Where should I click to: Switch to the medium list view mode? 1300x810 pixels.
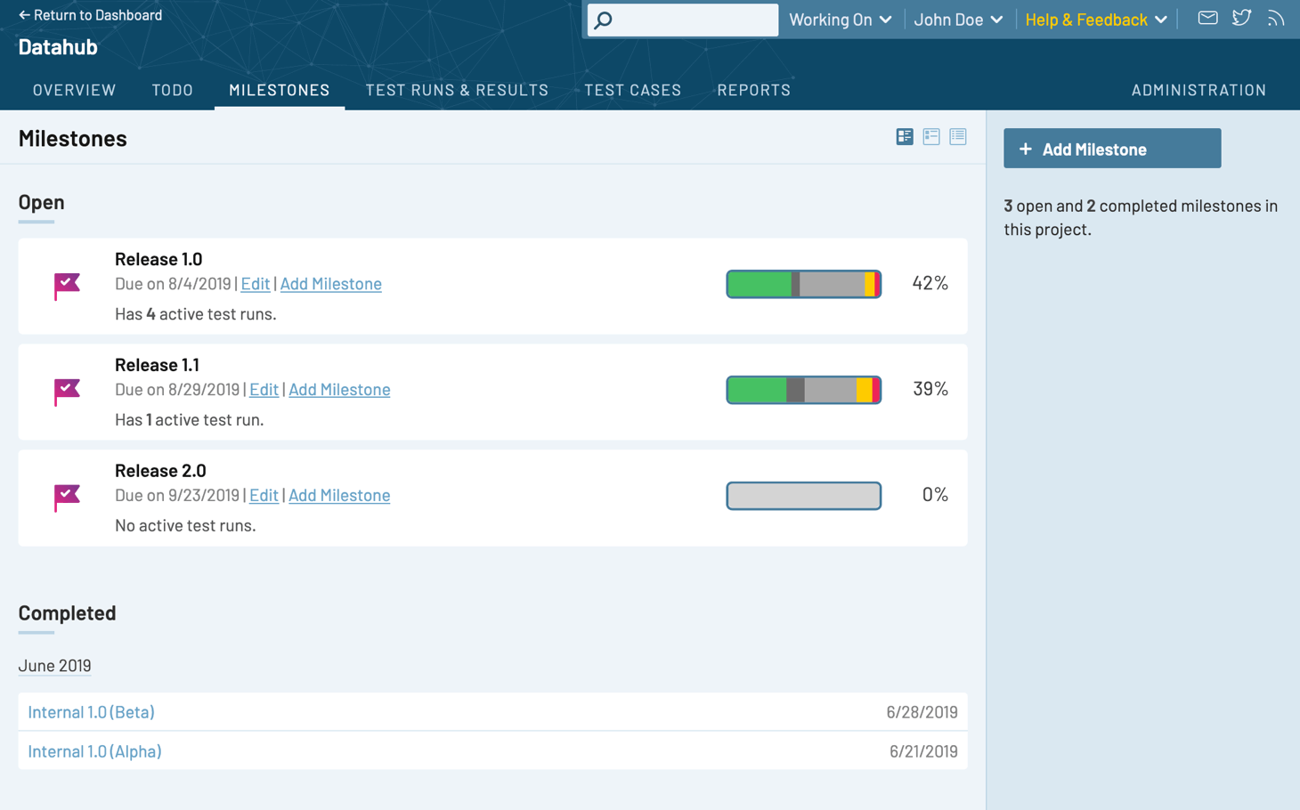point(931,136)
